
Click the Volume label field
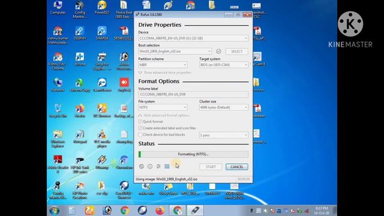193,95
